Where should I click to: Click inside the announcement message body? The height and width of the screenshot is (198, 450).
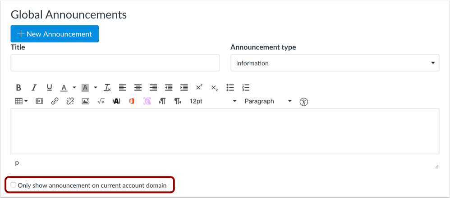click(225, 131)
